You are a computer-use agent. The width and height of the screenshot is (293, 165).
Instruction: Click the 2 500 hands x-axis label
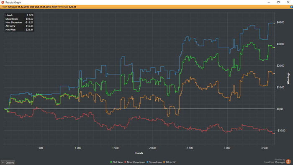190,148
